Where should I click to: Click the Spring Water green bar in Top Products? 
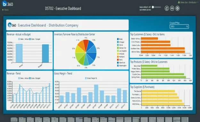pos(164,77)
